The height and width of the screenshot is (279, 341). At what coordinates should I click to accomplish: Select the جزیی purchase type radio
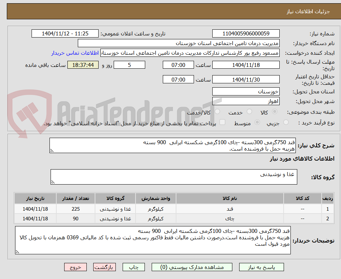click(286, 122)
